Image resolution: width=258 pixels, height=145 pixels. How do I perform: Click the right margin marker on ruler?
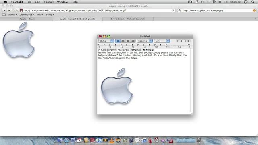[189, 45]
